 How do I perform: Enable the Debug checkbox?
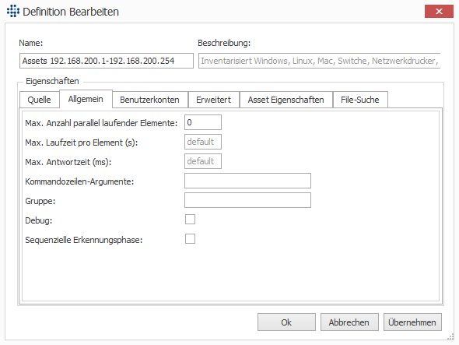(190, 220)
